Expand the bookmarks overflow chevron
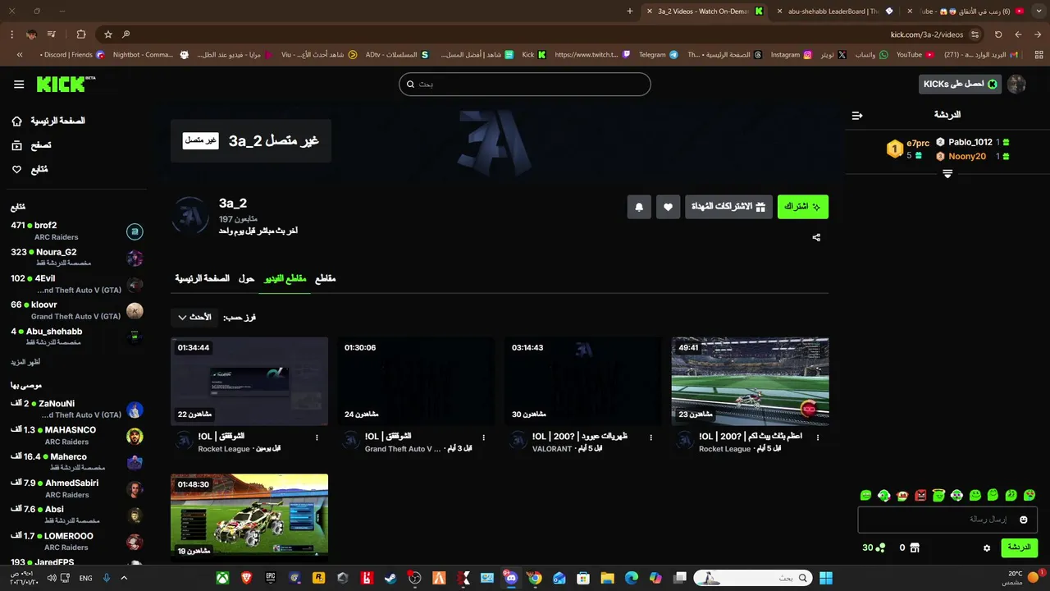Viewport: 1050px width, 591px height. point(20,55)
